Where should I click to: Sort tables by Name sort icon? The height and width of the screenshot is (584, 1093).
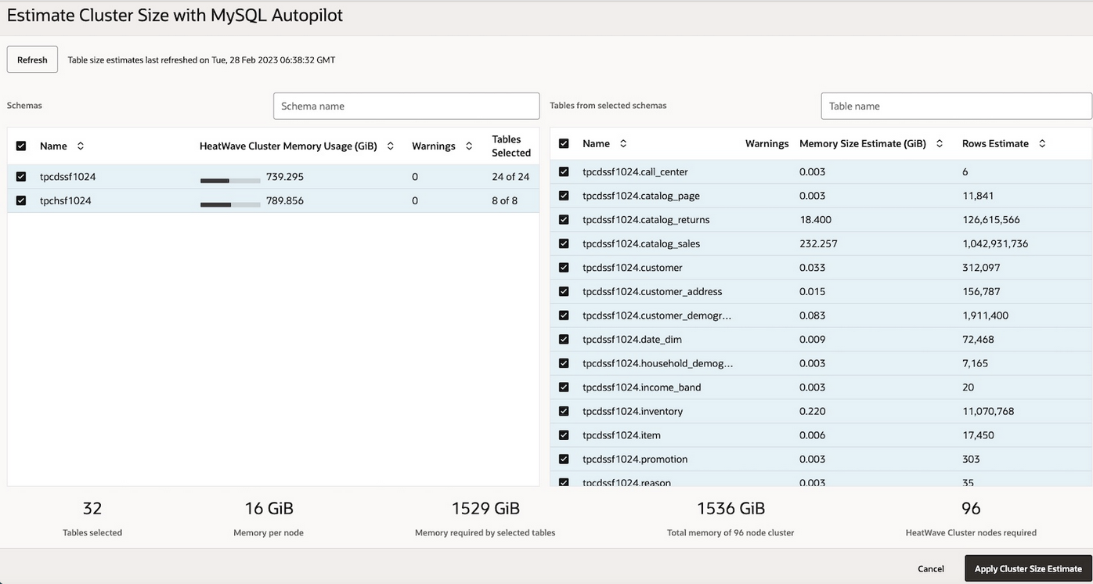click(x=623, y=144)
